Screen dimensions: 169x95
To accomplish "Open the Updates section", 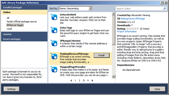I will tap(24, 34).
